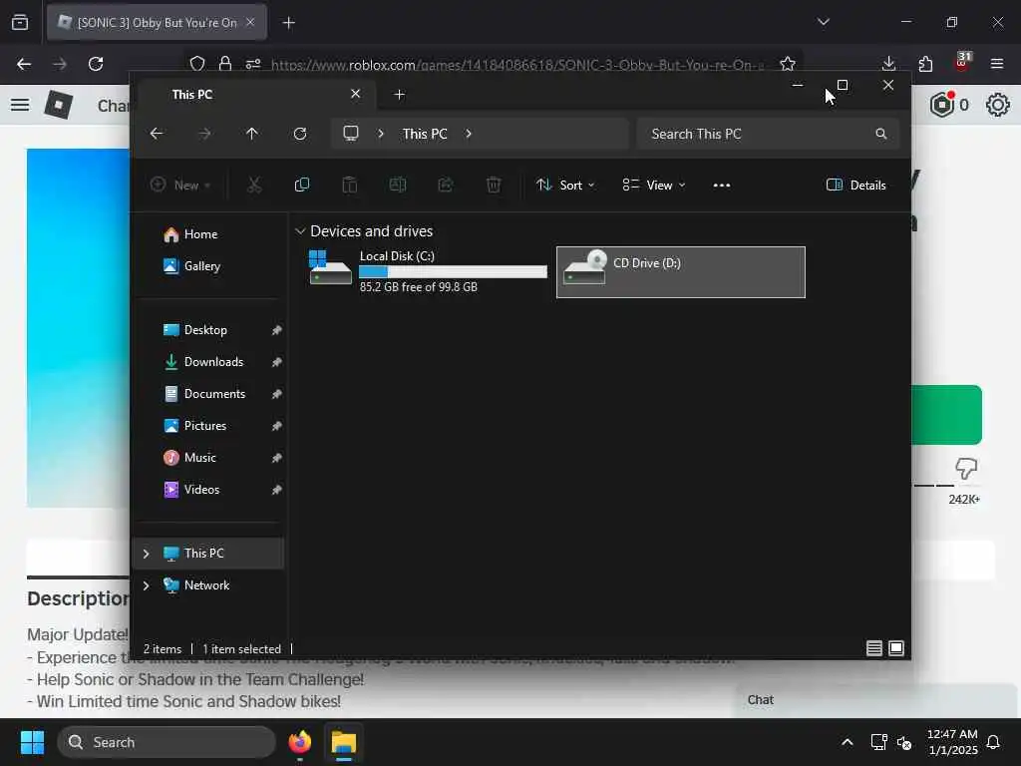The image size is (1021, 766).
Task: Add a new File Explorer tab
Action: (400, 95)
